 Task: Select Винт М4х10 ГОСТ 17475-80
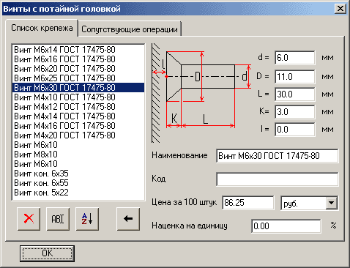[x=78, y=97]
